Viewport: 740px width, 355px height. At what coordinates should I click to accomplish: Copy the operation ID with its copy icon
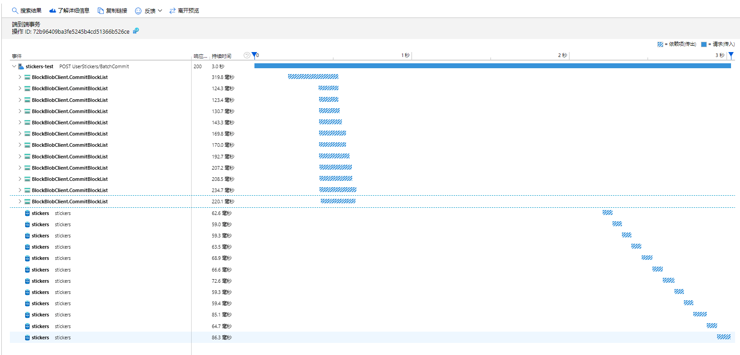(136, 31)
